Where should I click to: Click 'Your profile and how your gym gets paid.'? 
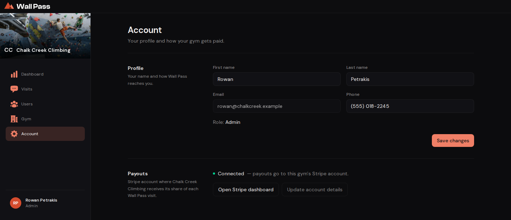[176, 41]
